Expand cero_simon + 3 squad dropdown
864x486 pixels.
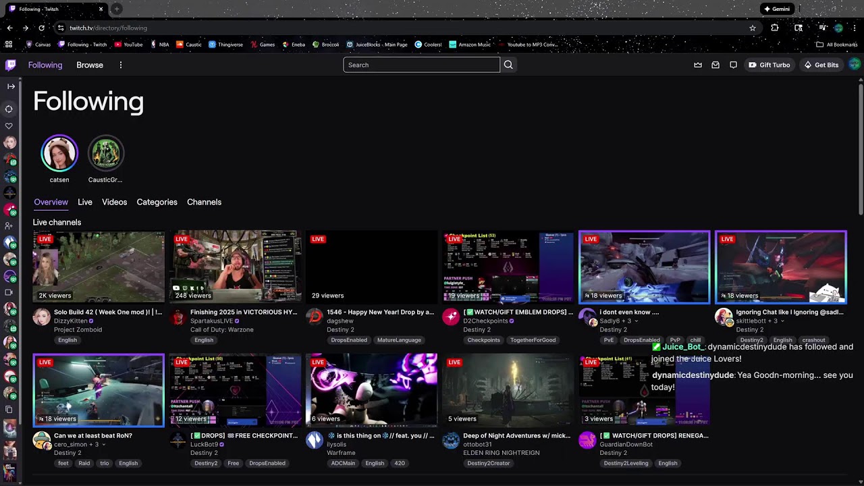coord(103,445)
